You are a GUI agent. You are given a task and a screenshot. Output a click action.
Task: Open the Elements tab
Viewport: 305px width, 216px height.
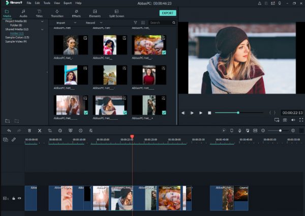95,13
